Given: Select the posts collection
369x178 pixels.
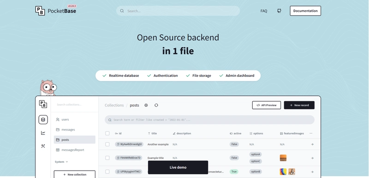Looking at the screenshot, I should pyautogui.click(x=75, y=139).
